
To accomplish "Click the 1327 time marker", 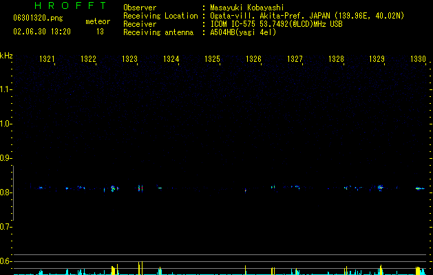I will click(x=295, y=59).
